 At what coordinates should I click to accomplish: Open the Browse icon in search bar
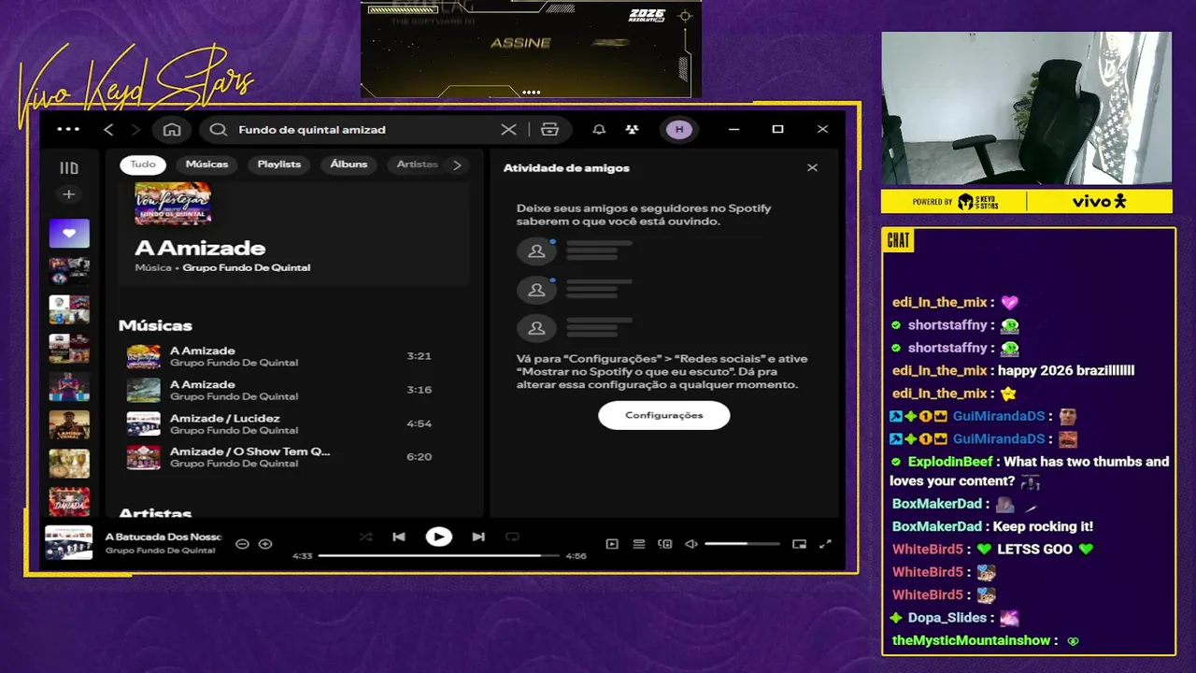pos(549,130)
